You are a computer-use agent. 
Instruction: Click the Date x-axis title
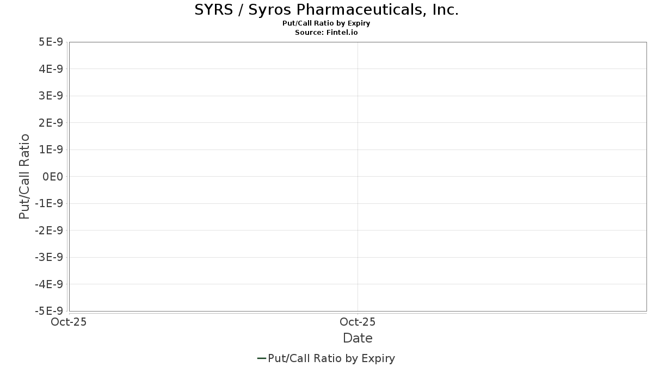tap(358, 338)
